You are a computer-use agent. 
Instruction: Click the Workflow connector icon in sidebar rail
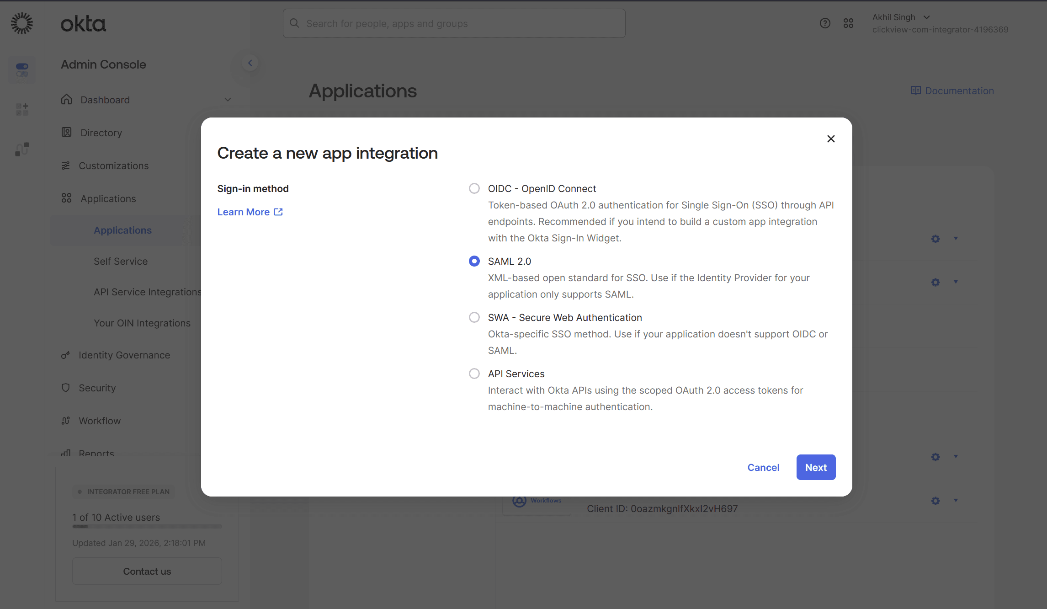pyautogui.click(x=21, y=149)
